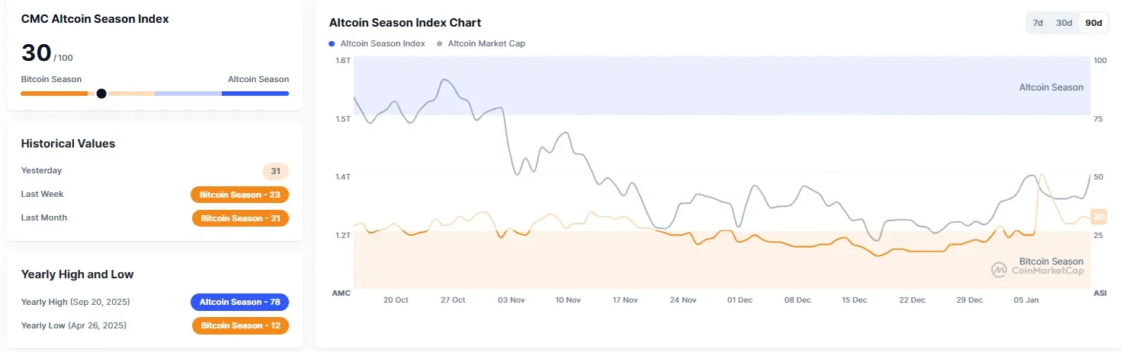Toggle the Altcoin Season Index legend dot

point(332,43)
